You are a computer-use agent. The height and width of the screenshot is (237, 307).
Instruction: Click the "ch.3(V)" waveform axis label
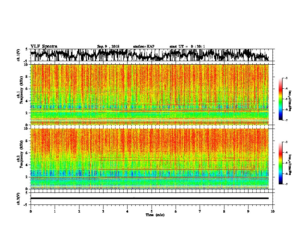coord(19,199)
